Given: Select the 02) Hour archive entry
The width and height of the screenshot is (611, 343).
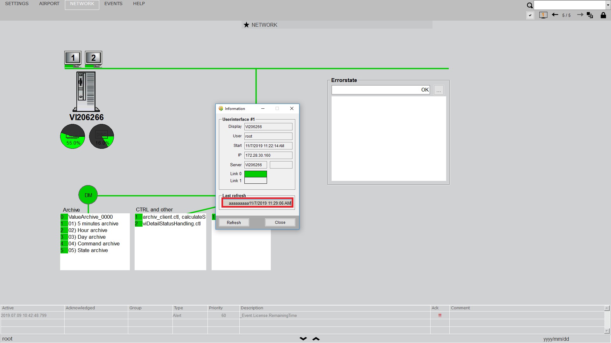Looking at the screenshot, I should click(x=92, y=230).
